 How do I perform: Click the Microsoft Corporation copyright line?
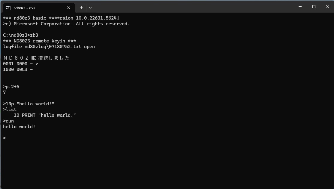coord(66,24)
